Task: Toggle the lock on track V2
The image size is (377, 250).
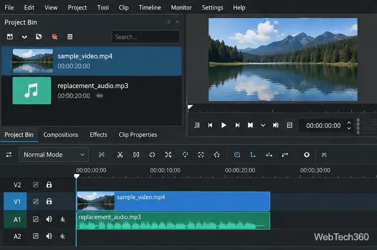Action: [x=49, y=185]
